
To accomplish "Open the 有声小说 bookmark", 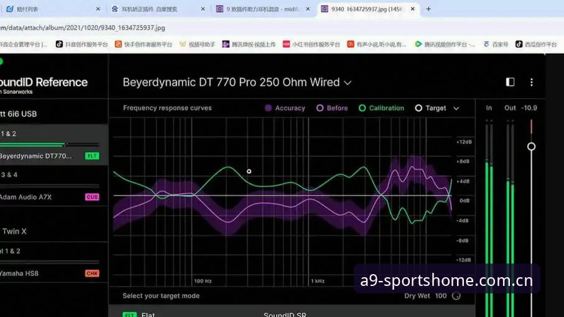I will [376, 44].
